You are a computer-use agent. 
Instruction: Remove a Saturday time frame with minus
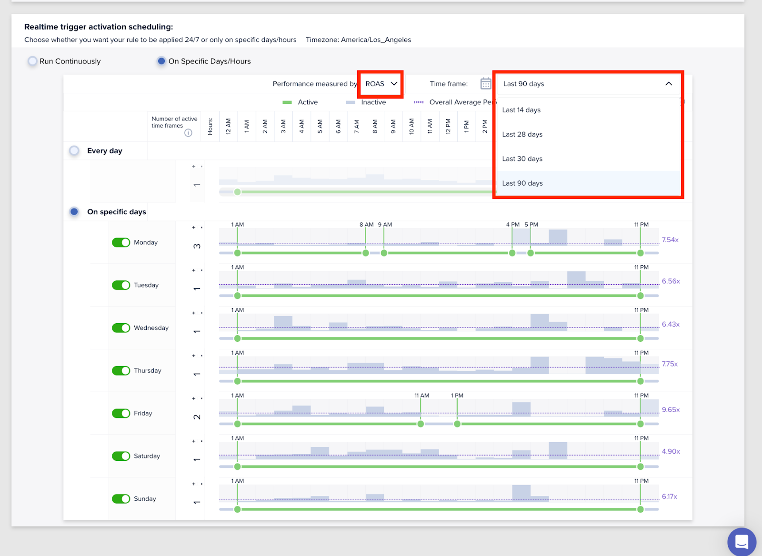pyautogui.click(x=202, y=441)
